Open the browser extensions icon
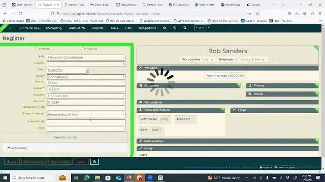325x182 pixels. pyautogui.click(x=312, y=14)
